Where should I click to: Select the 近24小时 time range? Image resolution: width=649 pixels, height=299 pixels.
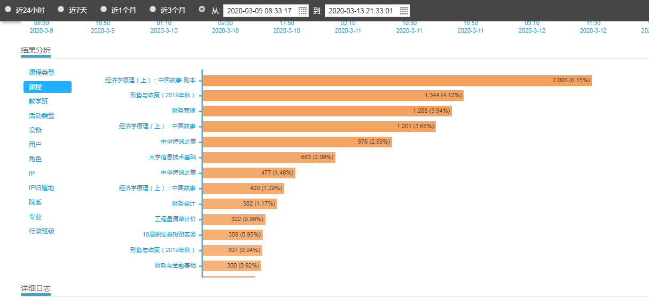click(x=8, y=9)
